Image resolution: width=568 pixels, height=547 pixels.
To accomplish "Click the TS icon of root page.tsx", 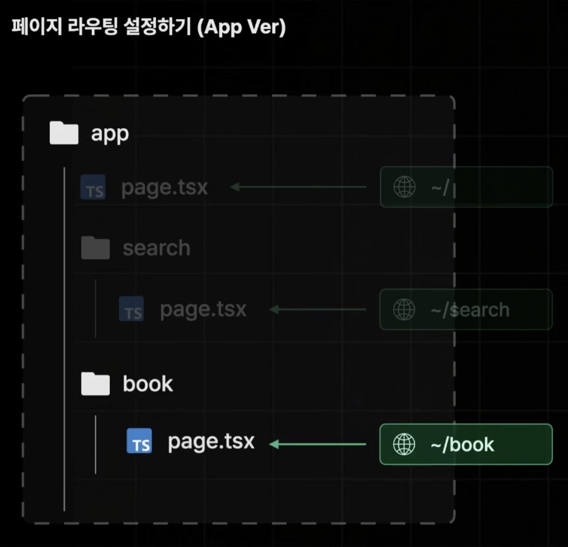I will [93, 187].
